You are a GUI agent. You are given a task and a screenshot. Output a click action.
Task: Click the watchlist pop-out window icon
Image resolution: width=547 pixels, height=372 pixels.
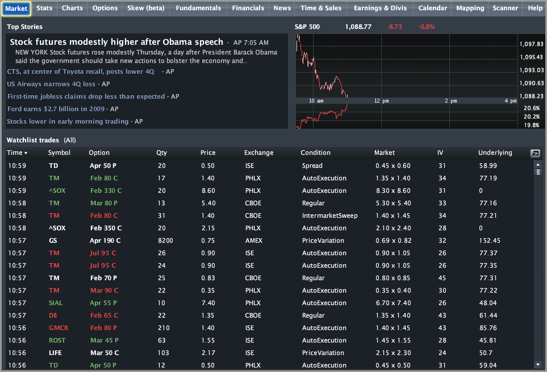coord(535,153)
